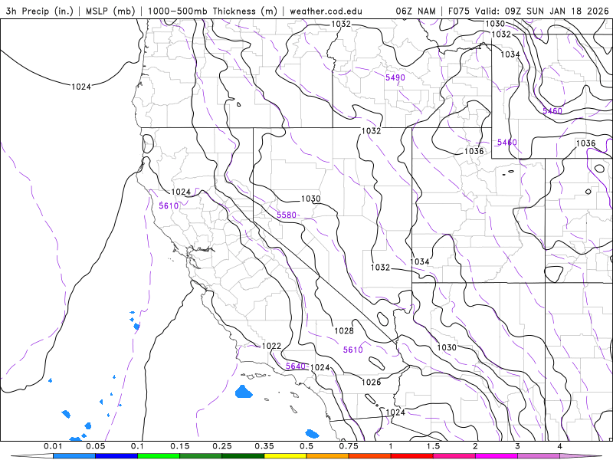Screen dimensions: 613x460
Task: Click the orange 0.5–0.75 legend swatch
Action: tap(328, 456)
